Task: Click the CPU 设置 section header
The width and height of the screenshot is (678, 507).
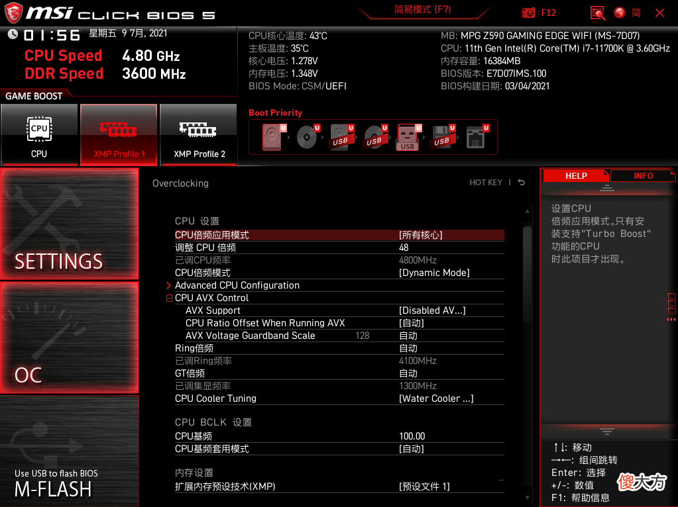Action: click(198, 221)
